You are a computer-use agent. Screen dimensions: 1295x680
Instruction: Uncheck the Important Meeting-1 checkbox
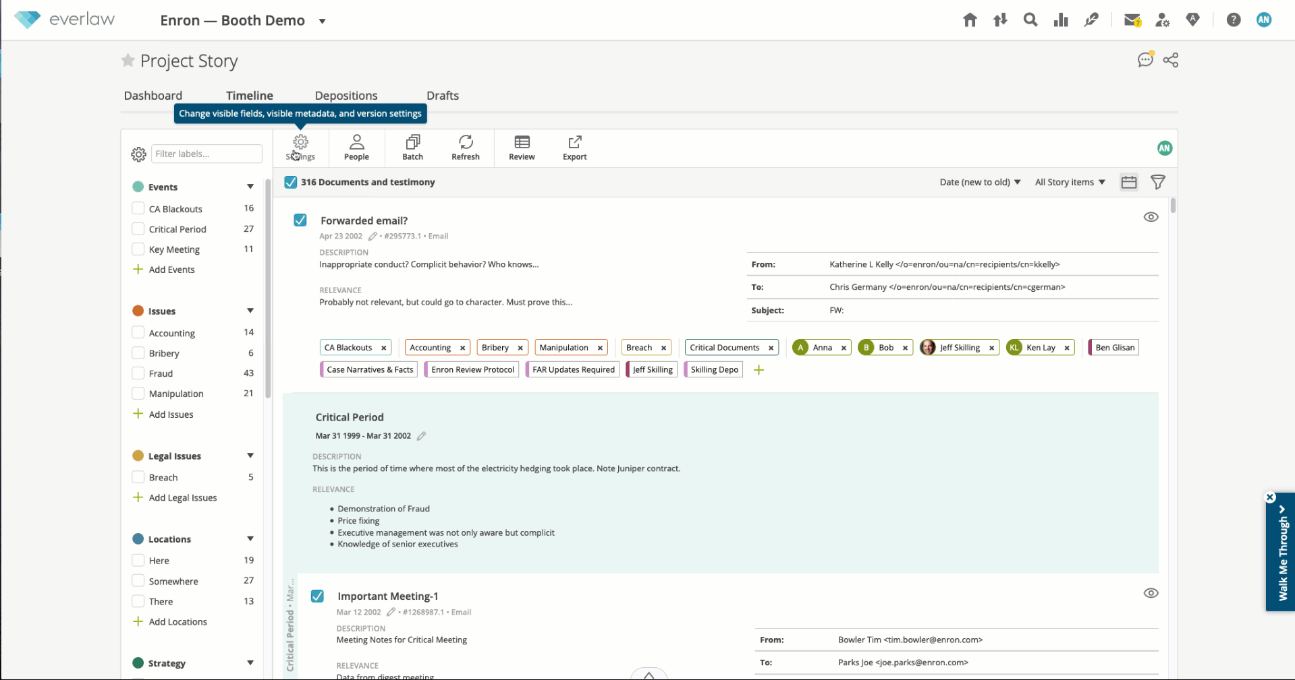(317, 596)
